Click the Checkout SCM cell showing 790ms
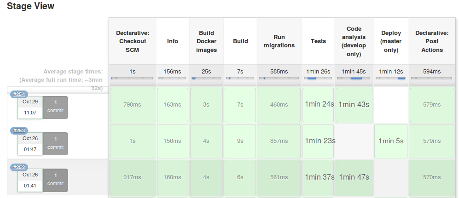459x198 pixels. click(132, 105)
